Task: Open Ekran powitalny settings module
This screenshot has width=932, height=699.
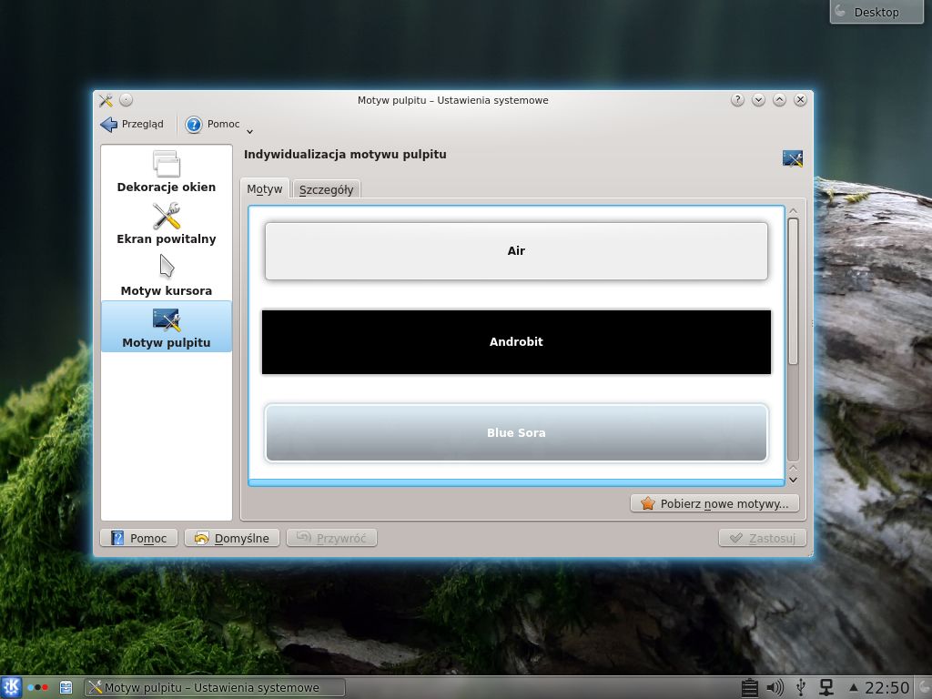Action: pos(166,224)
